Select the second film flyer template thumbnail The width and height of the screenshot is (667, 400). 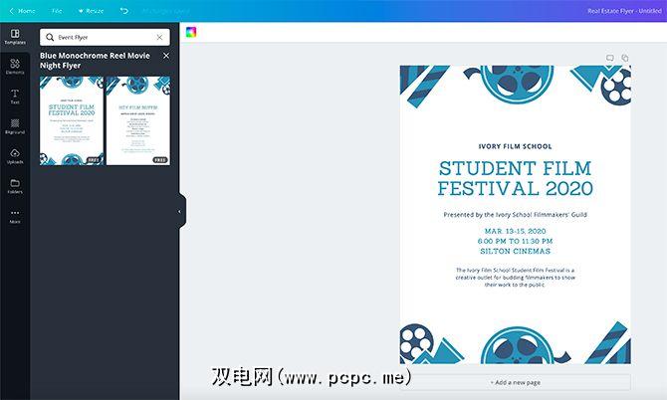[x=138, y=120]
